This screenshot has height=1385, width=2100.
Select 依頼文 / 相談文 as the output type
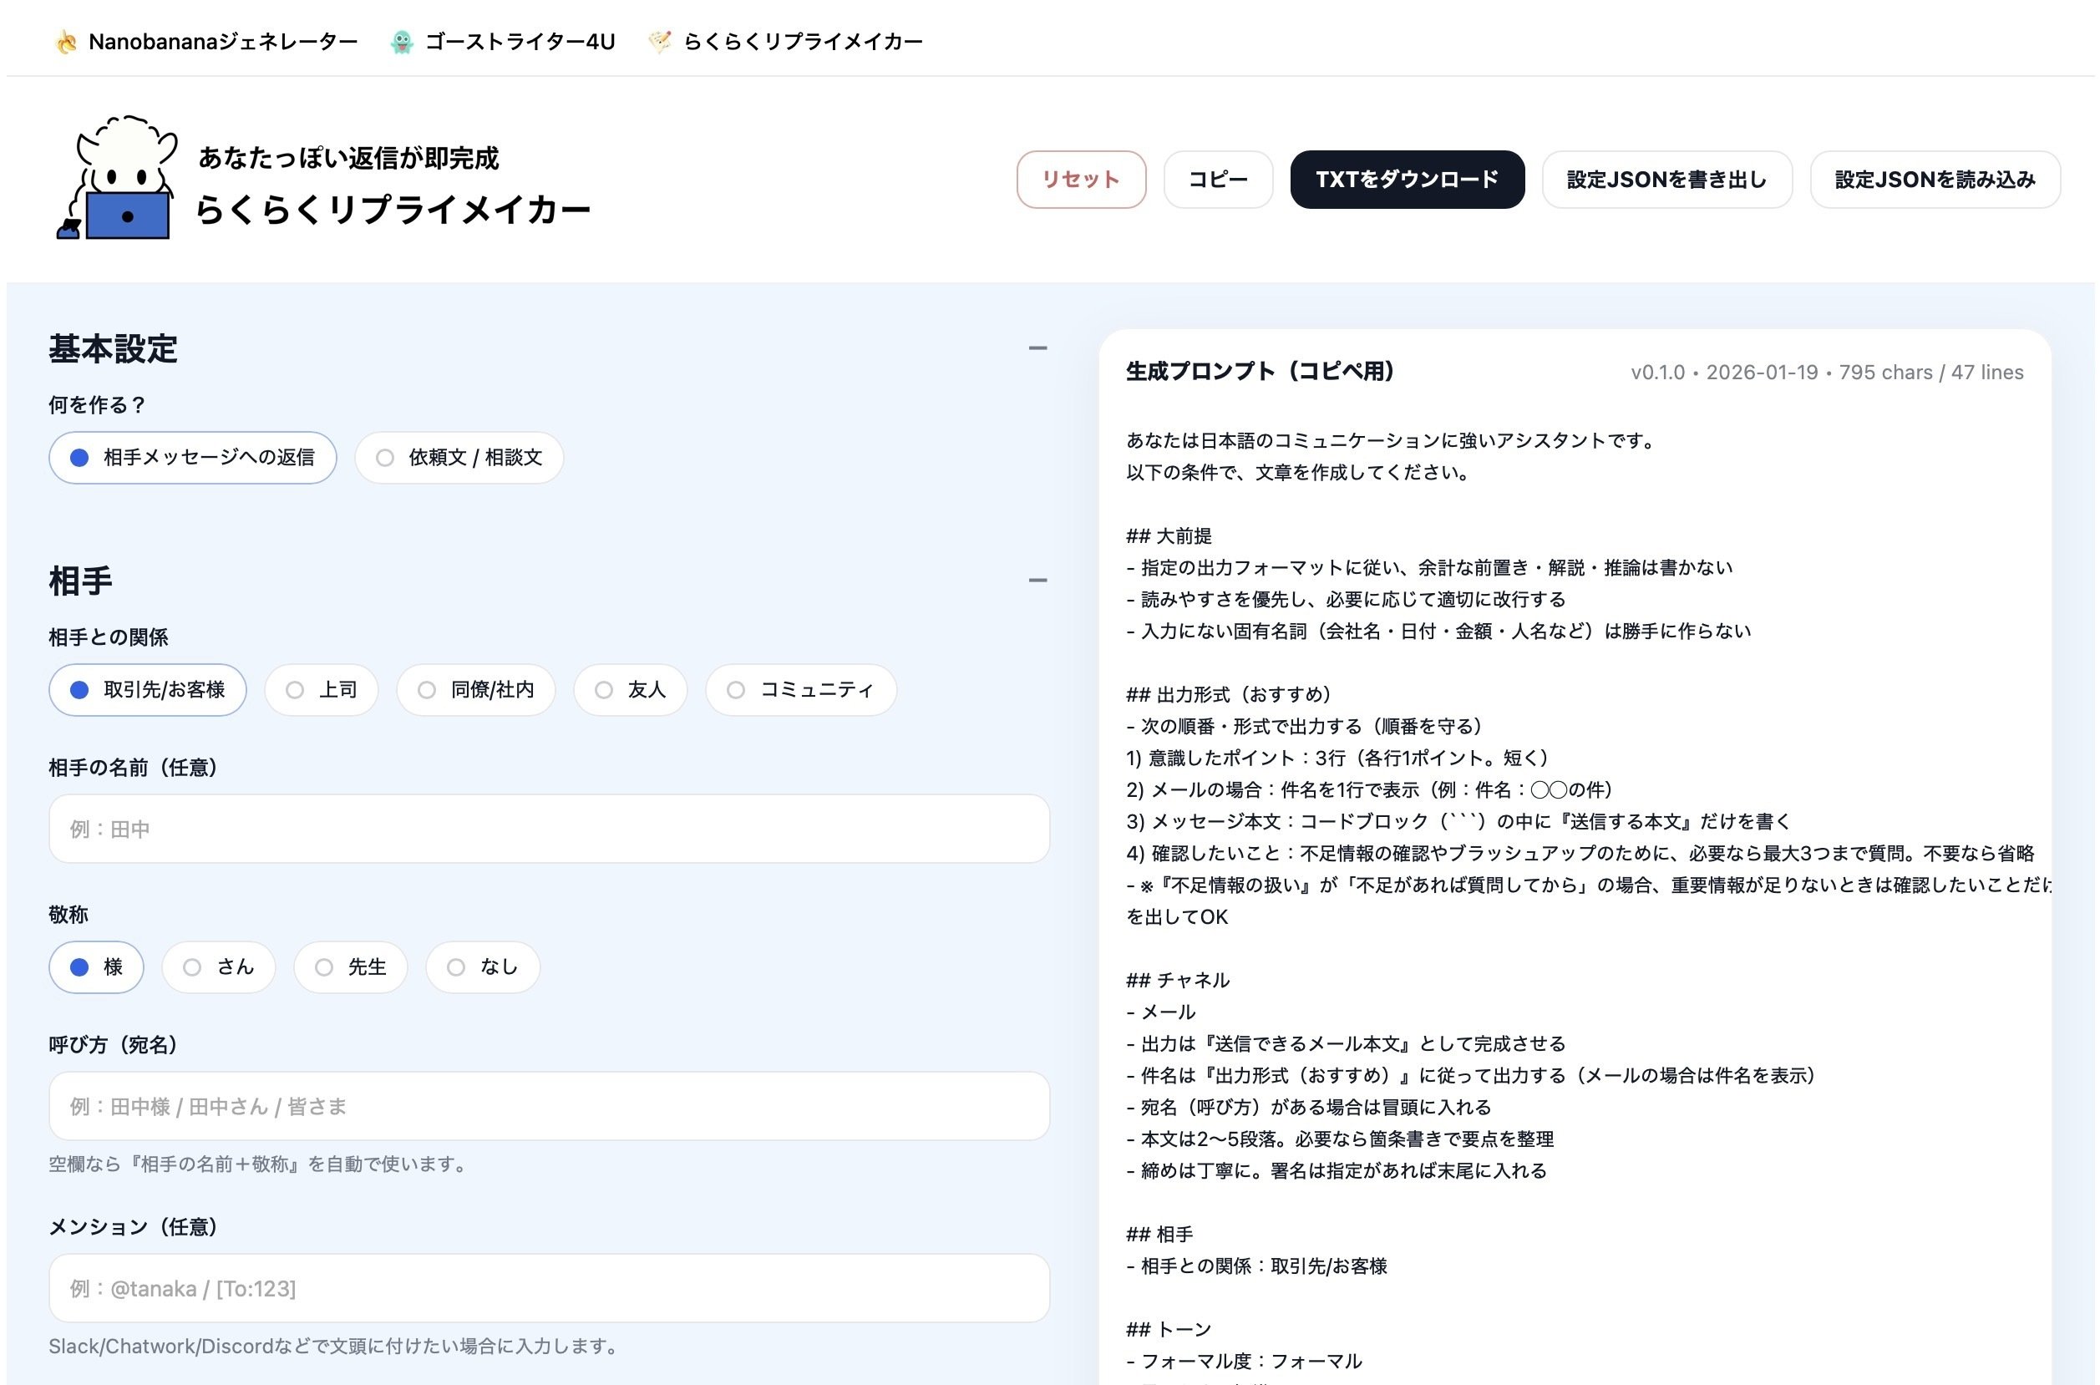(x=459, y=458)
